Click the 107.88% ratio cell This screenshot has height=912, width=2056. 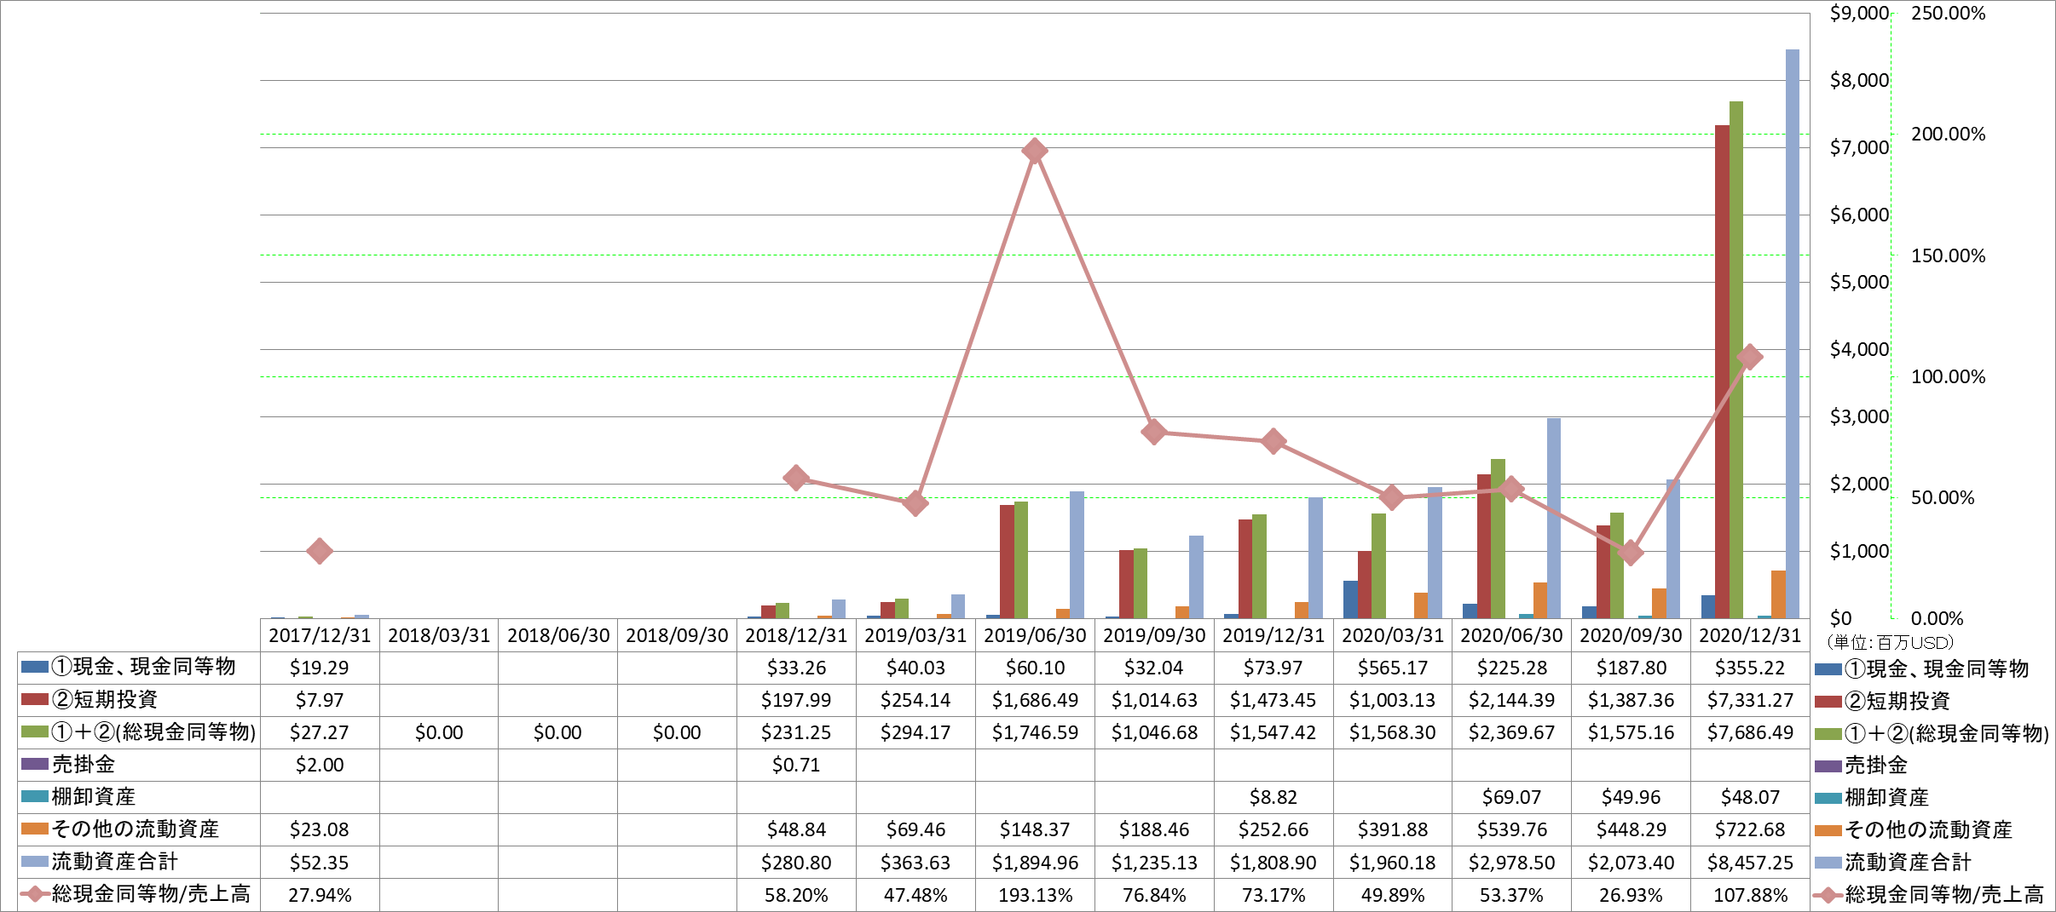click(x=1750, y=895)
